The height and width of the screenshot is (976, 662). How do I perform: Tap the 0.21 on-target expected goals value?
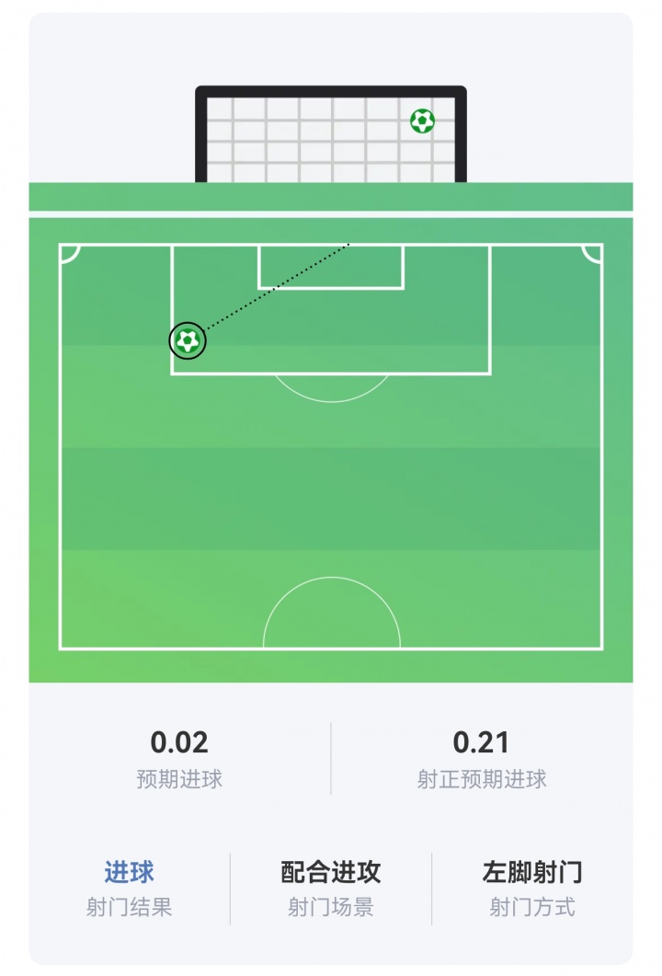[x=481, y=742]
